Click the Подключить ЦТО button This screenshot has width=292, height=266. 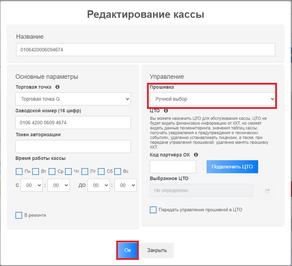pyautogui.click(x=232, y=167)
